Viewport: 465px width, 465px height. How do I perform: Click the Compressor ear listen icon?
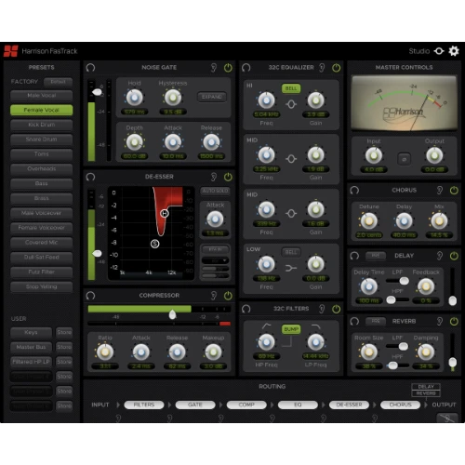pos(214,296)
